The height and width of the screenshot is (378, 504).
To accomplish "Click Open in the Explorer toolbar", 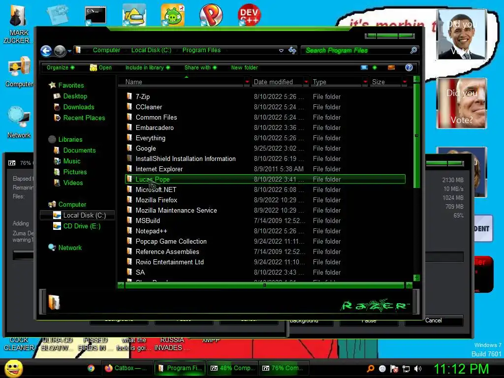I will point(101,67).
